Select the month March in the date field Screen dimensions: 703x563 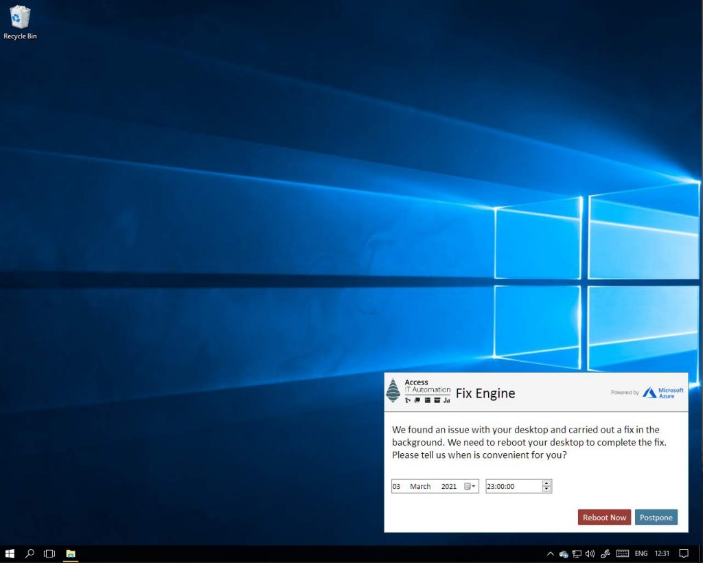point(420,486)
